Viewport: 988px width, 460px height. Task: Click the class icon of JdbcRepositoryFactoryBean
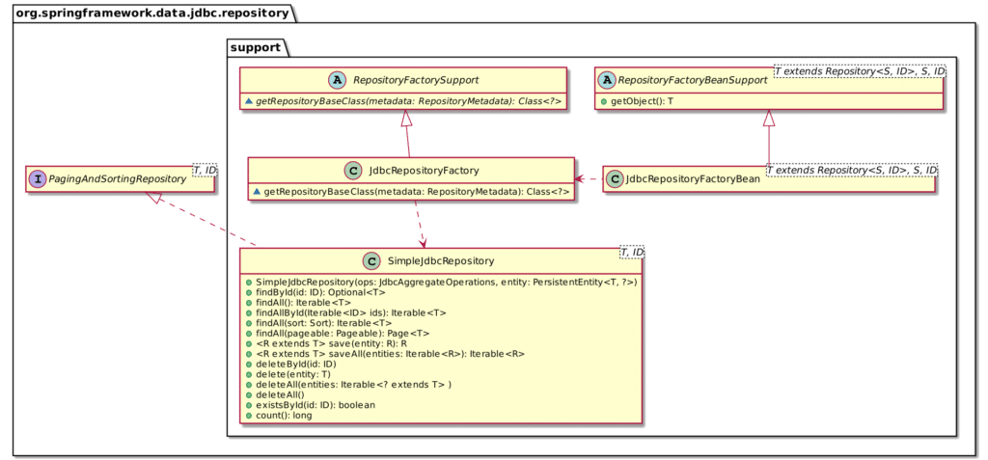tap(615, 179)
